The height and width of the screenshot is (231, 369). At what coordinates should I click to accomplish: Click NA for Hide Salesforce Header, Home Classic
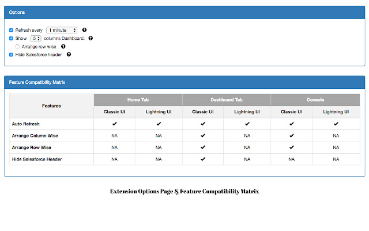[114, 159]
